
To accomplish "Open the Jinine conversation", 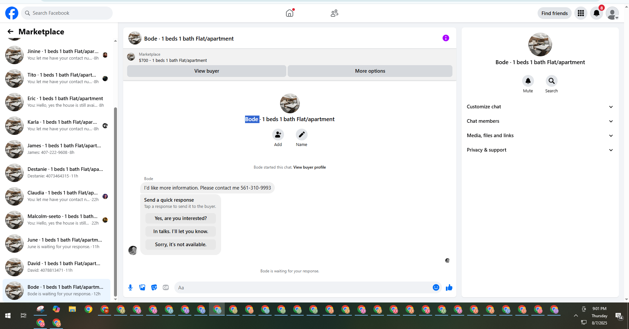I will tap(56, 55).
